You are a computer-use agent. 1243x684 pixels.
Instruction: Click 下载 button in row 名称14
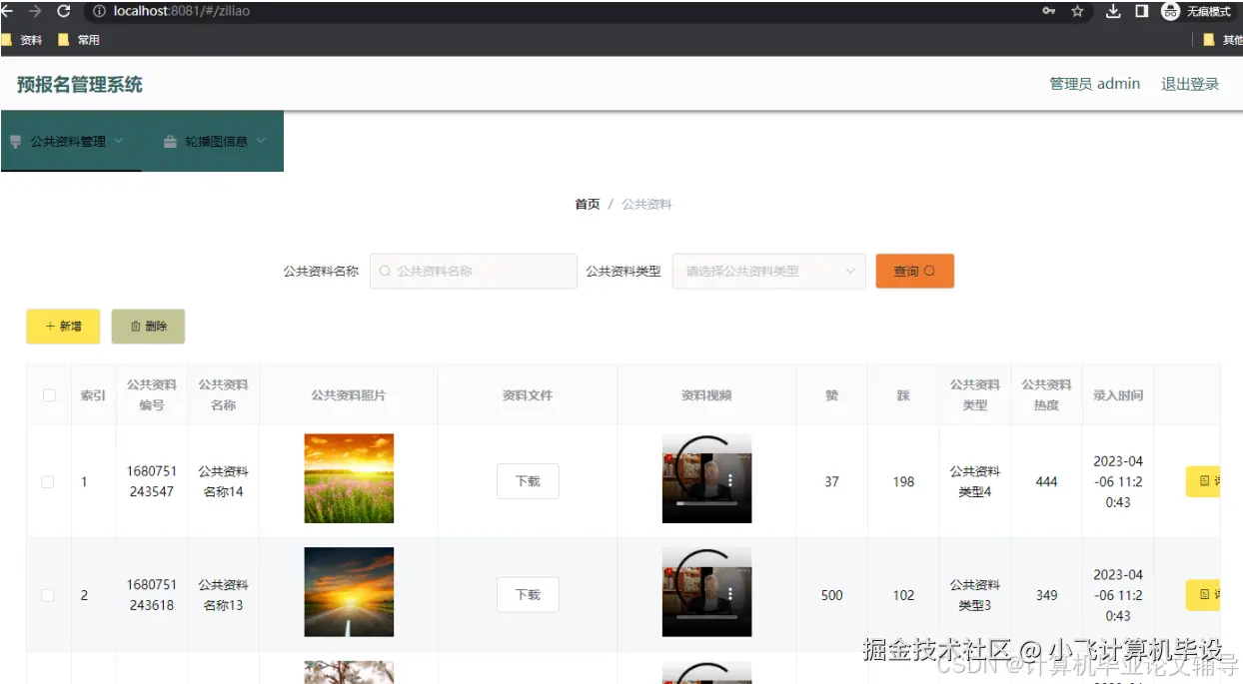click(x=528, y=481)
